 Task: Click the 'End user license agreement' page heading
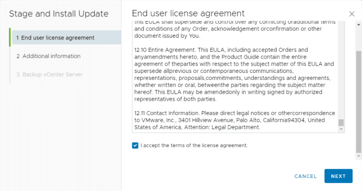pyautogui.click(x=188, y=13)
